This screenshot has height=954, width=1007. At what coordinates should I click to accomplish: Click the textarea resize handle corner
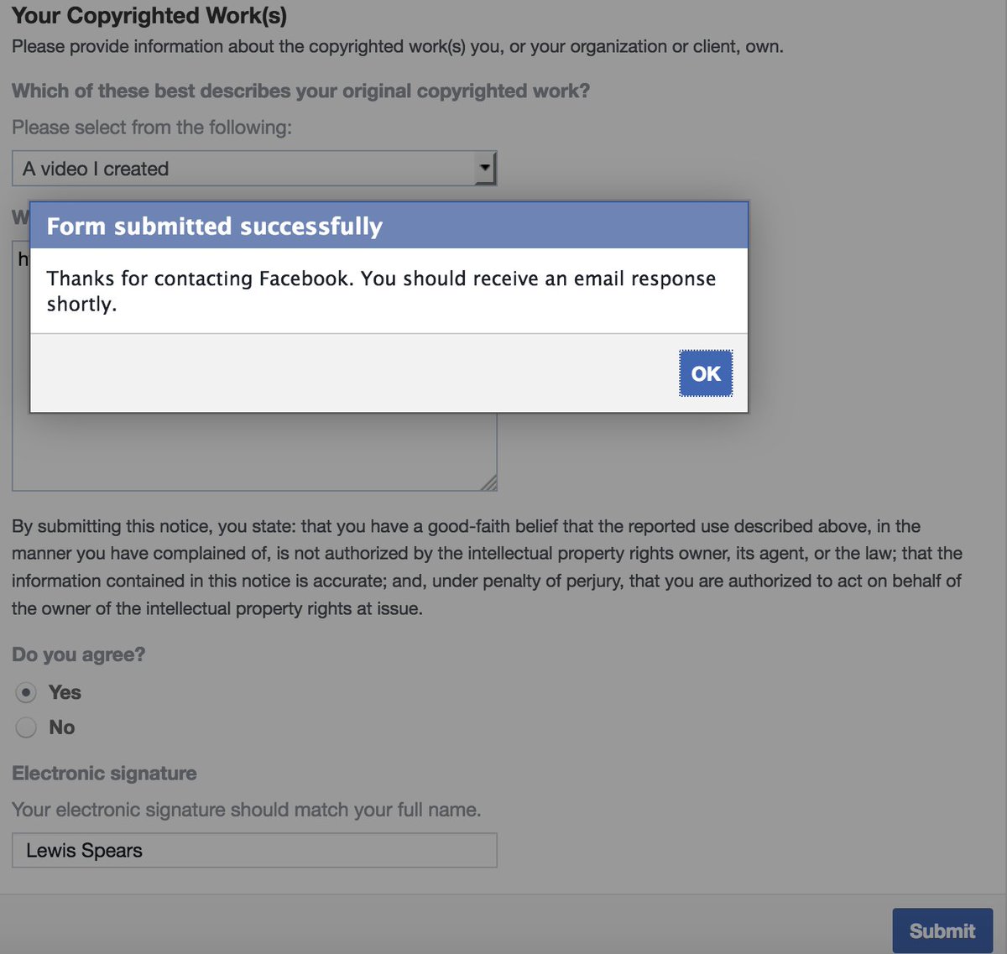[x=489, y=483]
